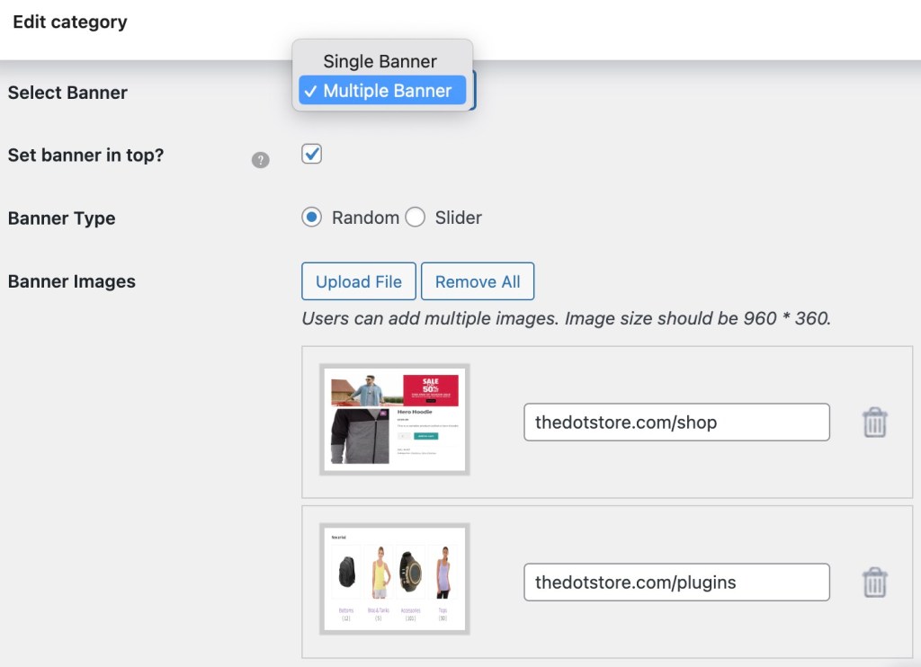
Task: Click the Remove All button
Action: (x=478, y=281)
